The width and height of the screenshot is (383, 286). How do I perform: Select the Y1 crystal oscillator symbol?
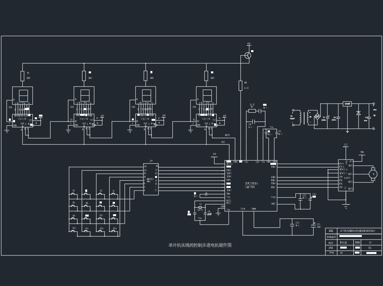point(200,208)
